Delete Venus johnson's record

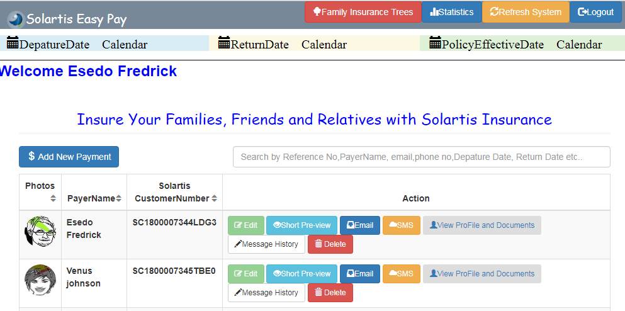click(330, 293)
